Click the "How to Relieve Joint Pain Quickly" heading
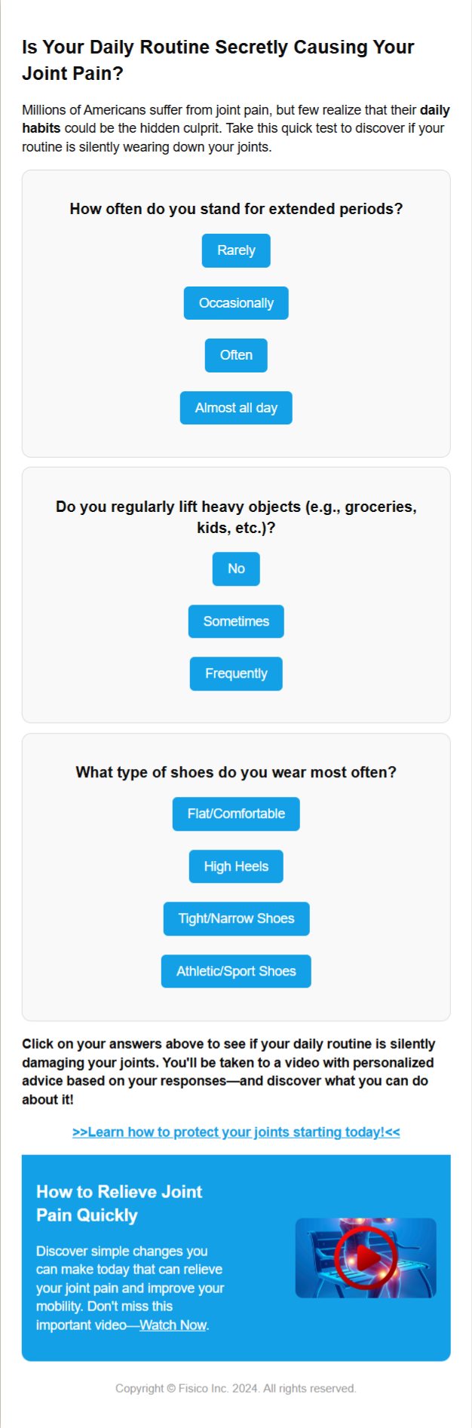Image resolution: width=472 pixels, height=1428 pixels. coord(119,1203)
